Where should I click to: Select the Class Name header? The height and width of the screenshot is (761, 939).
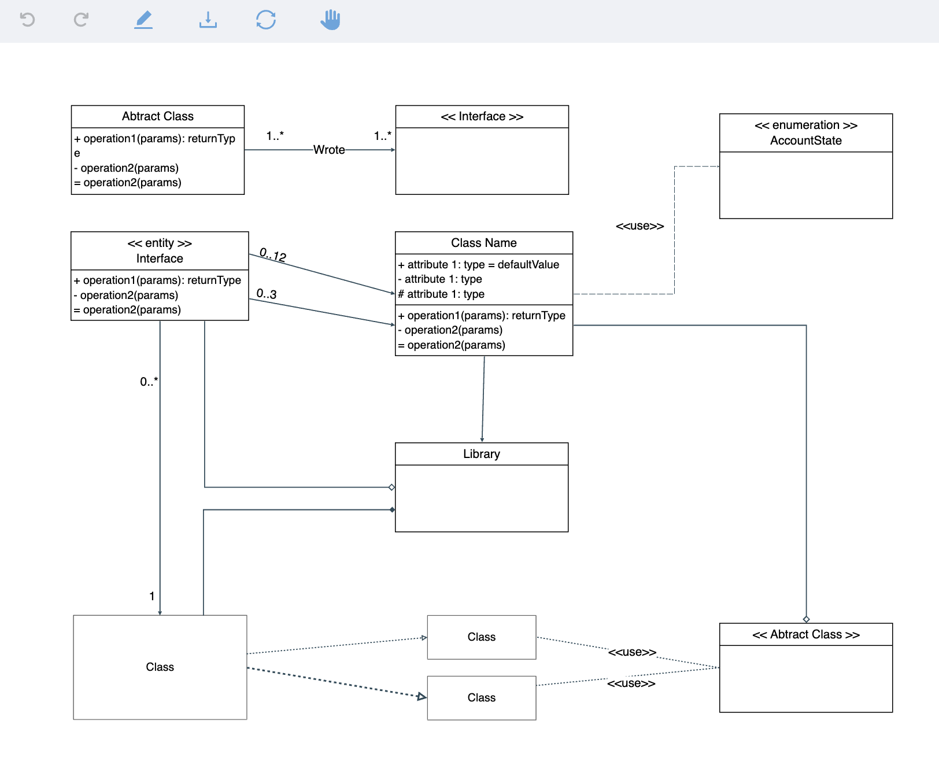(x=483, y=243)
